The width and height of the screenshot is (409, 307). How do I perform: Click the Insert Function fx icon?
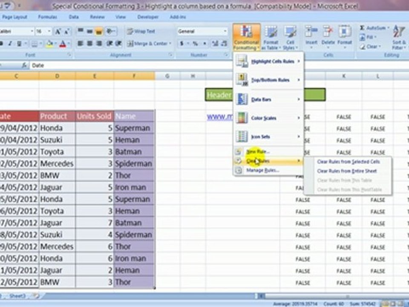[24, 65]
